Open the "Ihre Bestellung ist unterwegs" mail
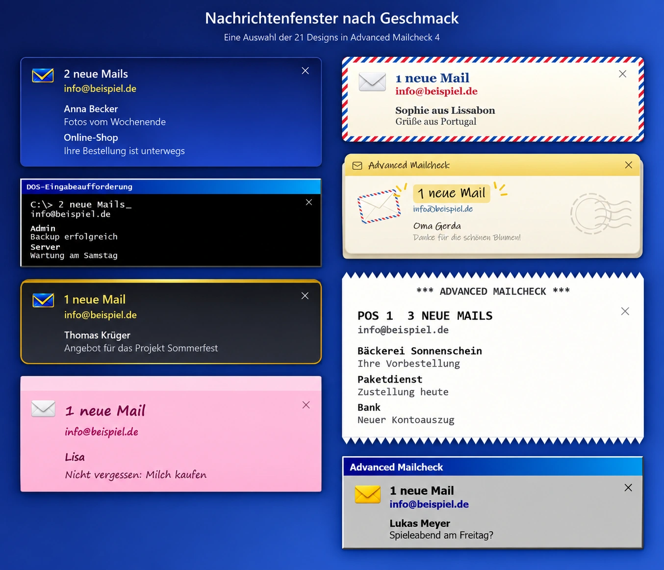The image size is (664, 570). point(124,151)
